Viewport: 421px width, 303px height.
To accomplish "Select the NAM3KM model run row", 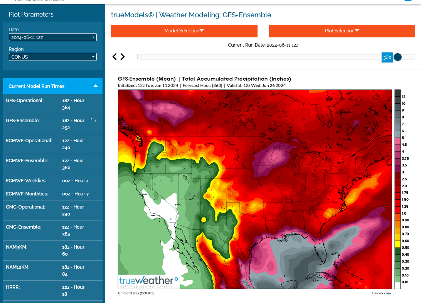I will point(52,251).
